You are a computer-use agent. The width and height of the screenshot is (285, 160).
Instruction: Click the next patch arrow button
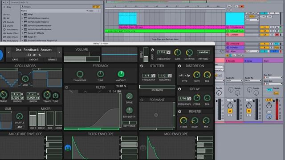pos(59,52)
